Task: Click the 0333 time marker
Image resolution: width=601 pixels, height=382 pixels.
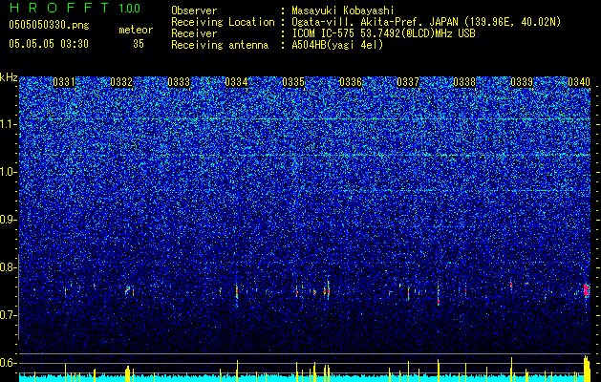Action: 179,82
